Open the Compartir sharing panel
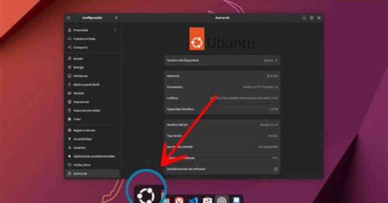The image size is (388, 203). tap(92, 48)
